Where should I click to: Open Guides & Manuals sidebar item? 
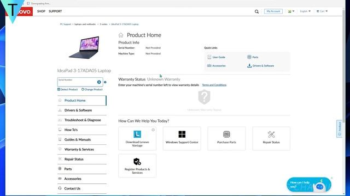82,139
